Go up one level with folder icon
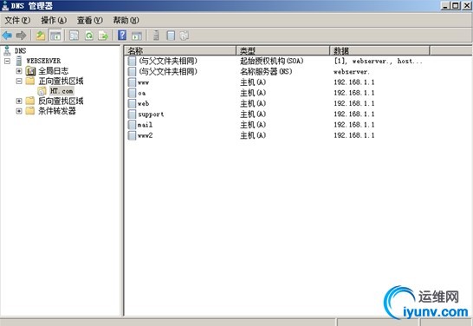473x326 pixels. [41, 36]
